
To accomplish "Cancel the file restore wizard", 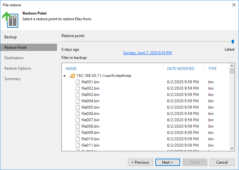I will [x=222, y=162].
